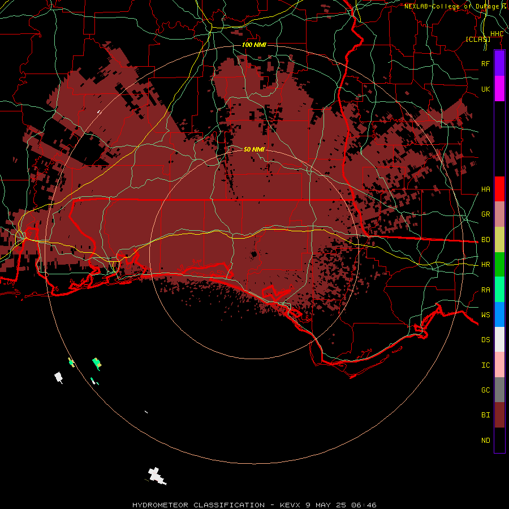
Task: Click the BI dark red legend swatch
Action: pyautogui.click(x=499, y=415)
